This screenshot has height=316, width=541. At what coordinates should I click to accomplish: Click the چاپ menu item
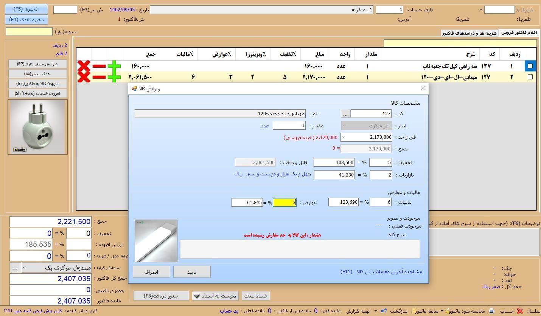[x=507, y=311]
